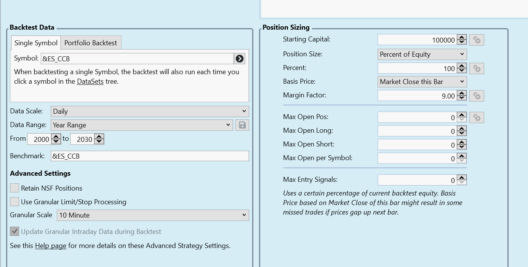Viewport: 528px width, 267px height.
Task: Click the gear icon next to Percent
Action: click(x=477, y=68)
